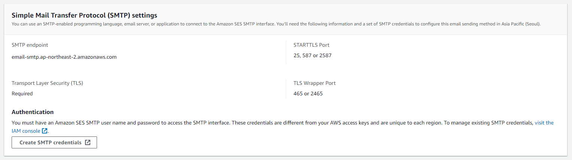Click the external-link icon beside IAM console
This screenshot has height=160, width=572.
point(45,131)
